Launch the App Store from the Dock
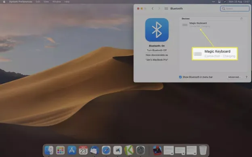 [x=71, y=150]
